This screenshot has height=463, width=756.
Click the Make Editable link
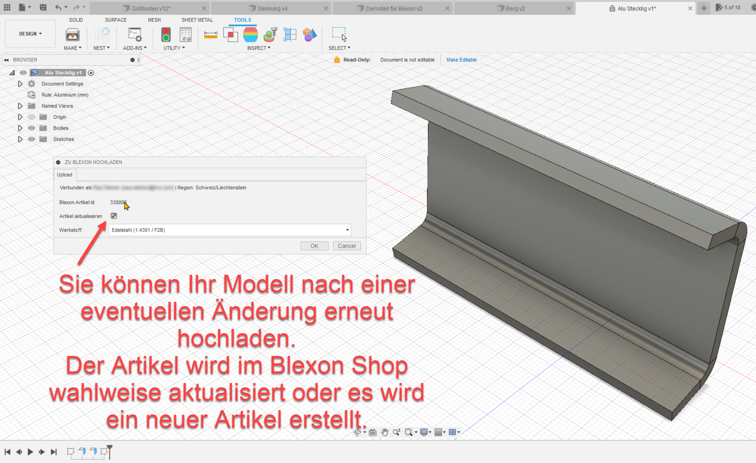click(x=461, y=60)
